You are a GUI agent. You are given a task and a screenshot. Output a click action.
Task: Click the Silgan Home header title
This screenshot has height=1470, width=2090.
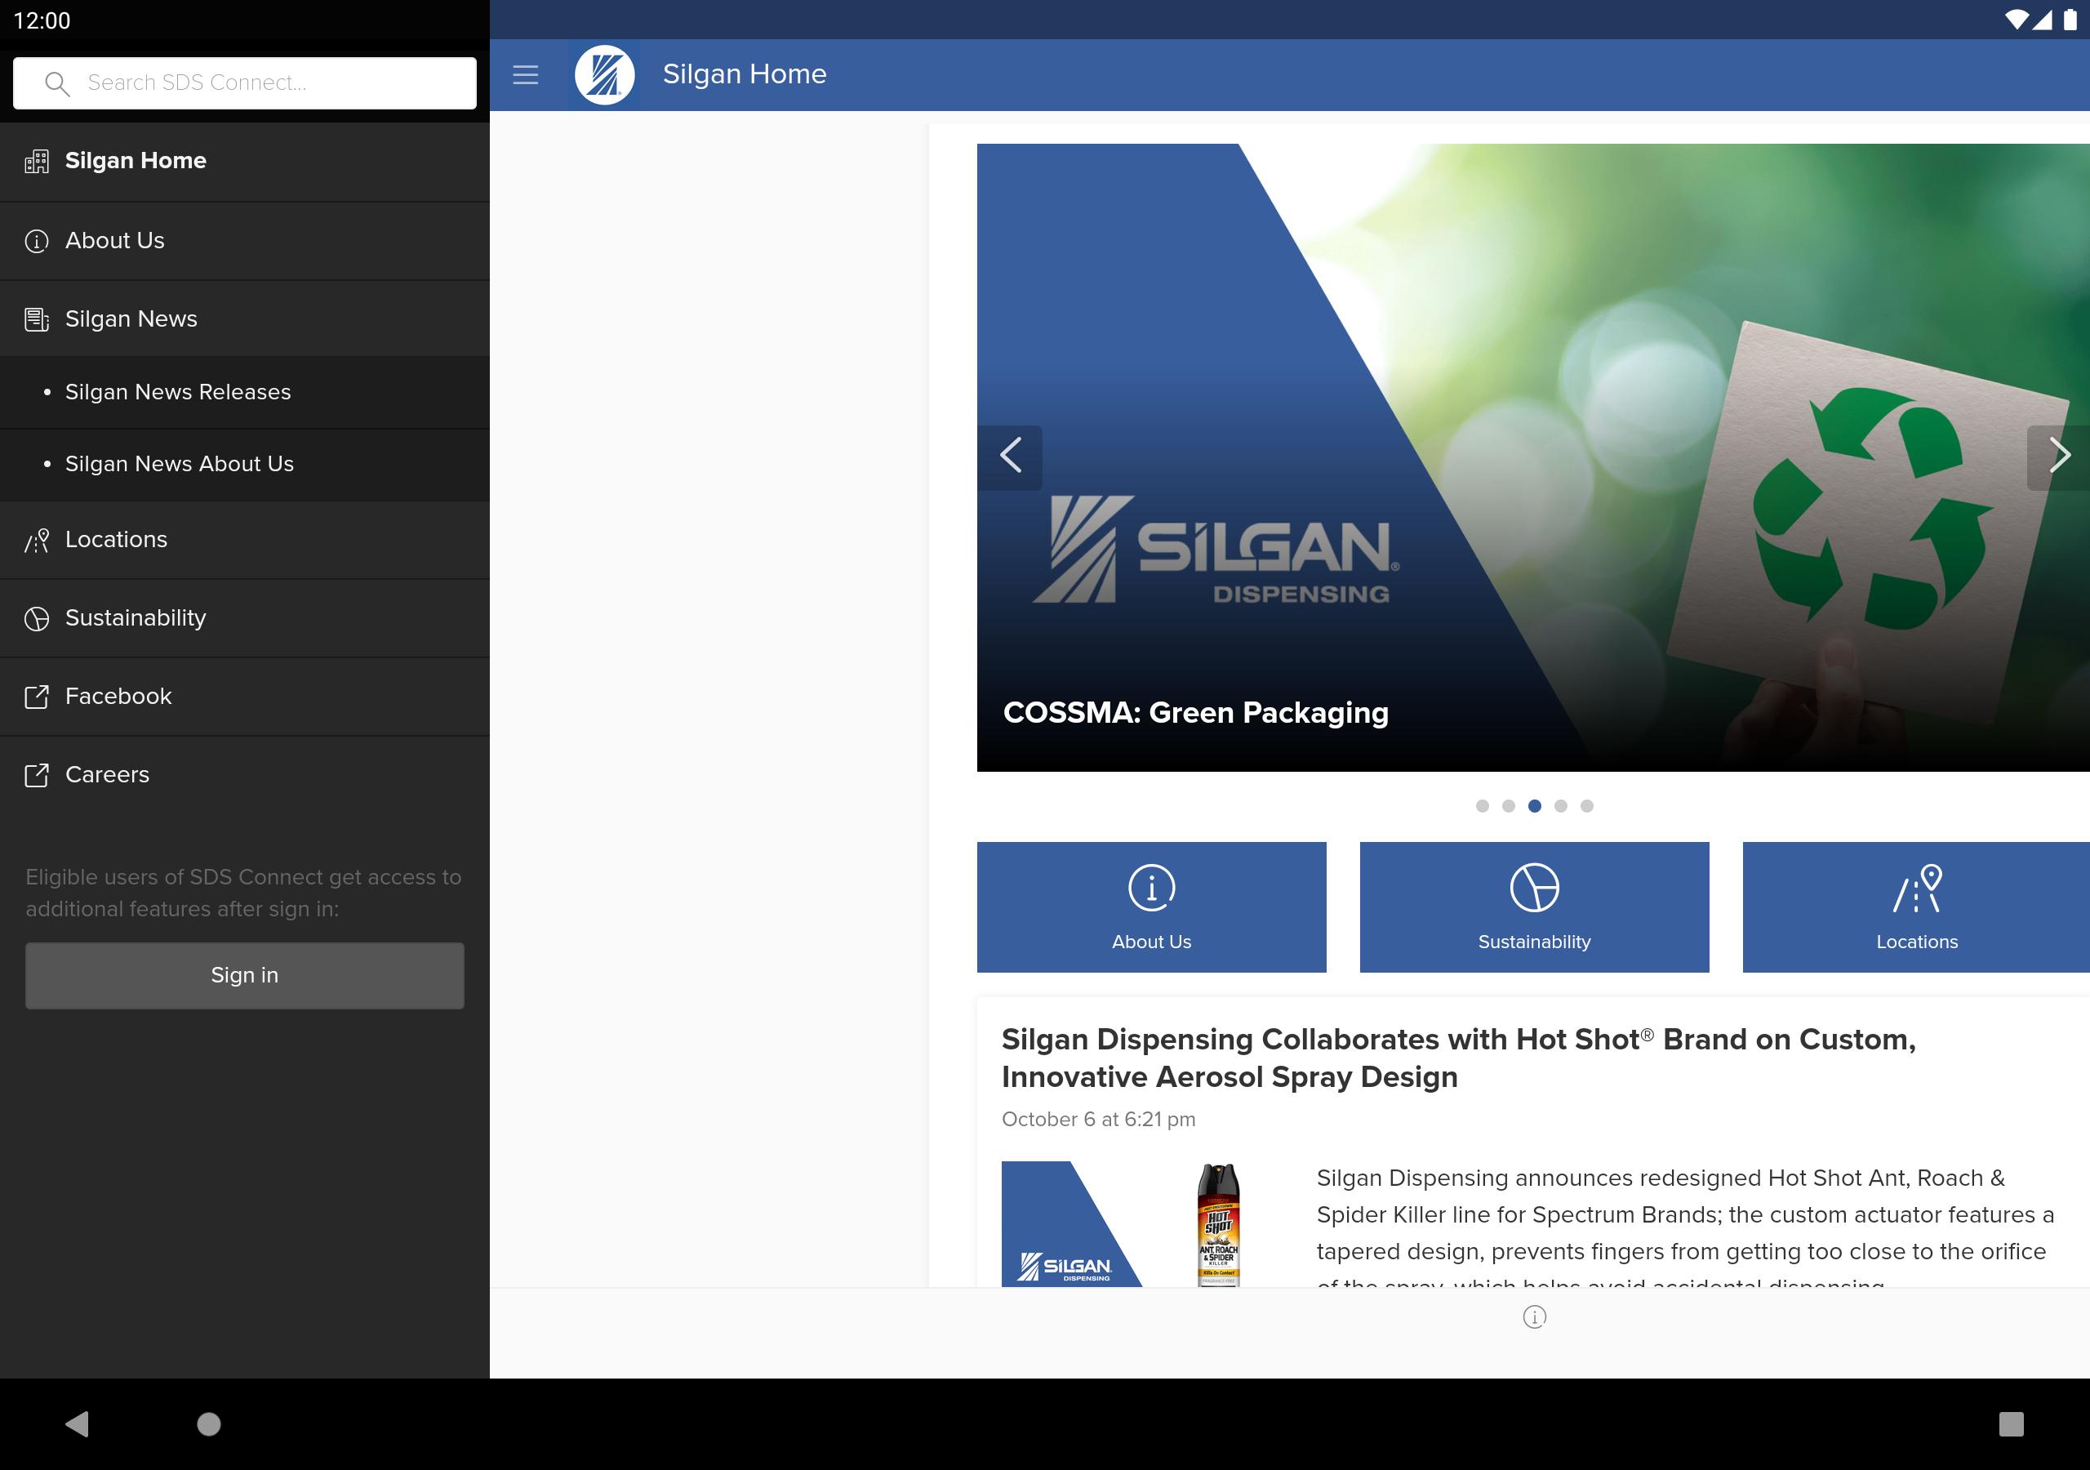[x=744, y=74]
